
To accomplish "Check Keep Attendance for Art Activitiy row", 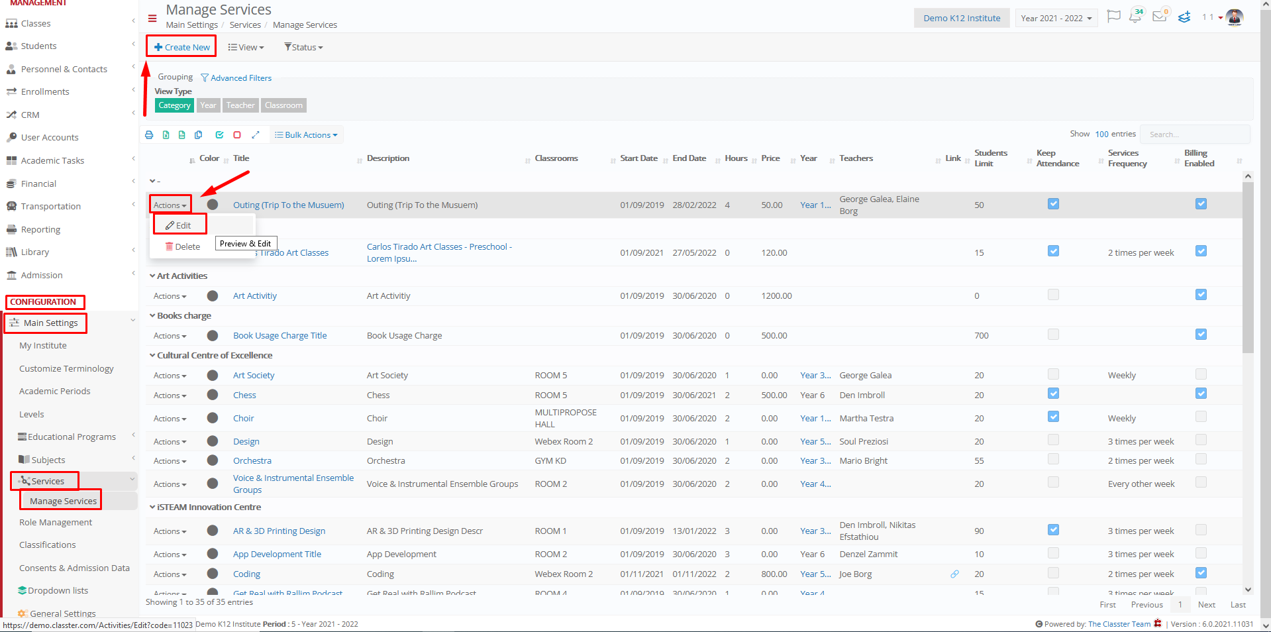I will coord(1053,295).
